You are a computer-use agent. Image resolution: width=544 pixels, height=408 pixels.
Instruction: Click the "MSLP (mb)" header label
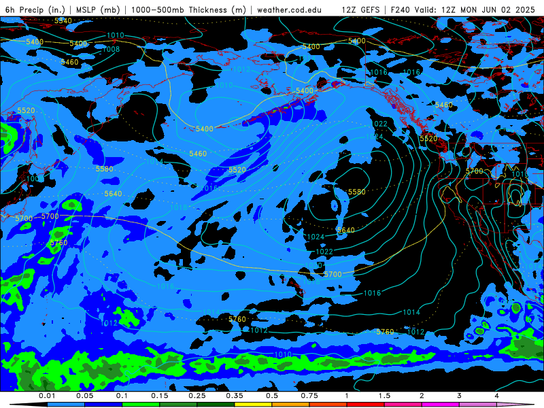click(x=98, y=10)
